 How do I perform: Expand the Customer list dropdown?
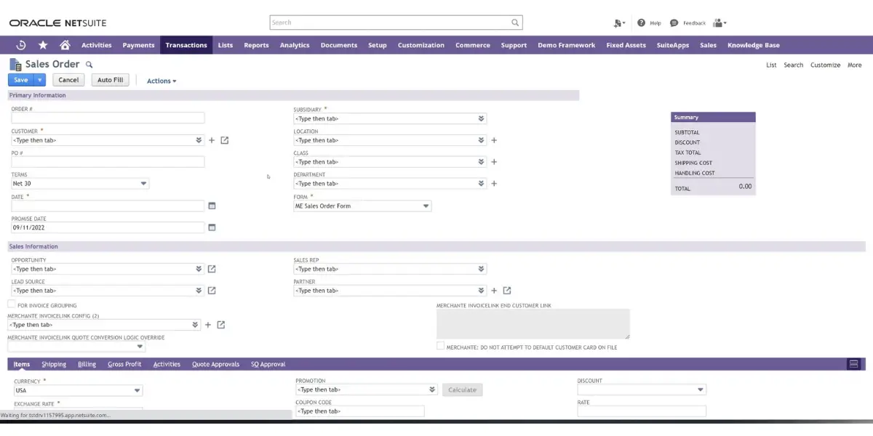click(199, 140)
